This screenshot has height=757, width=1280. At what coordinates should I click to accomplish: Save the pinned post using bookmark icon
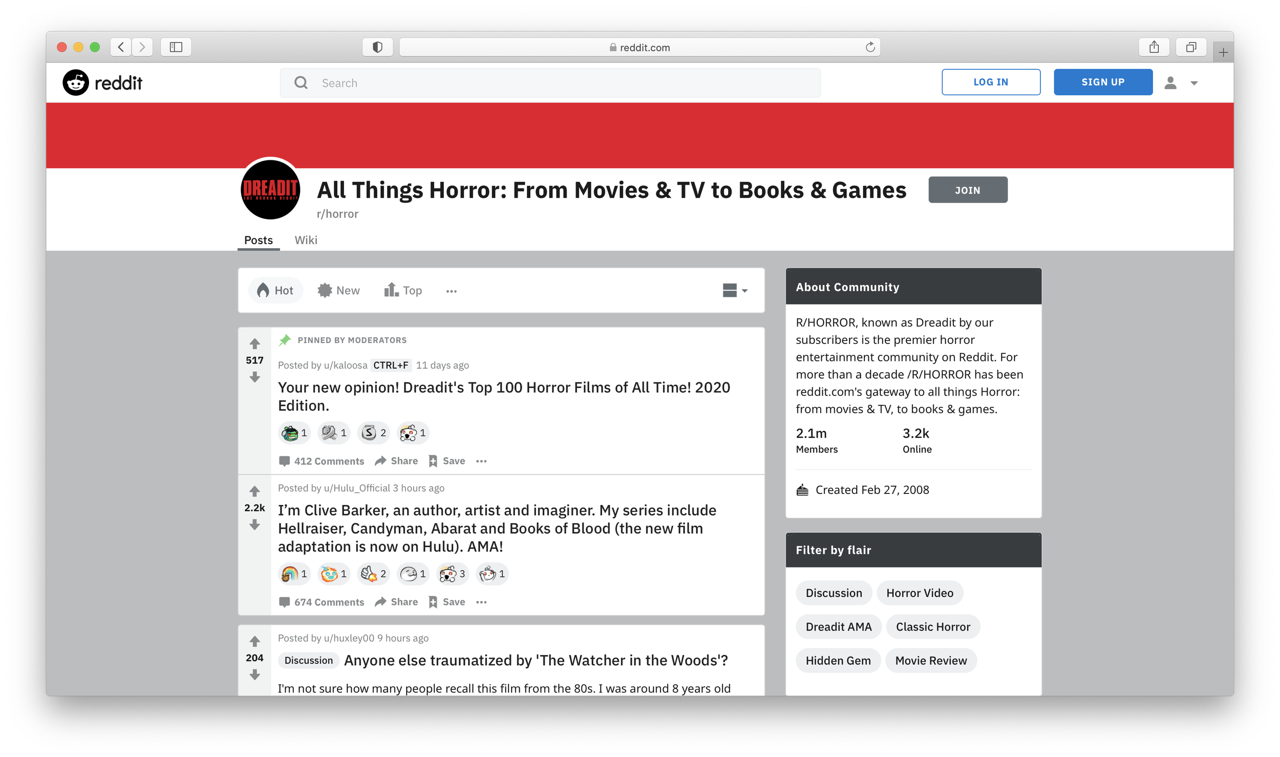tap(433, 461)
